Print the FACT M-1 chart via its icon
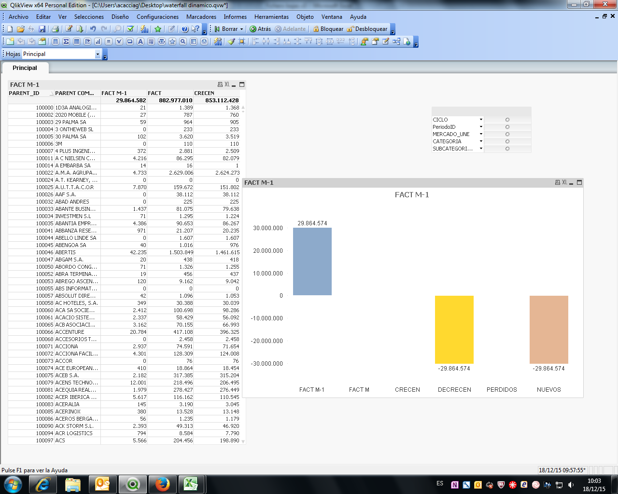This screenshot has width=618, height=494. click(558, 182)
